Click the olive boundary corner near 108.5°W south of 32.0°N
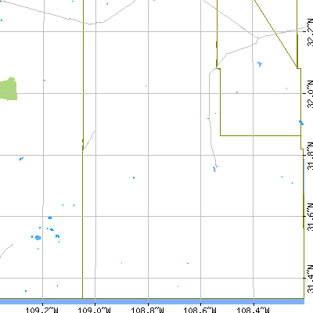The width and height of the screenshot is (313, 313). (x=221, y=135)
